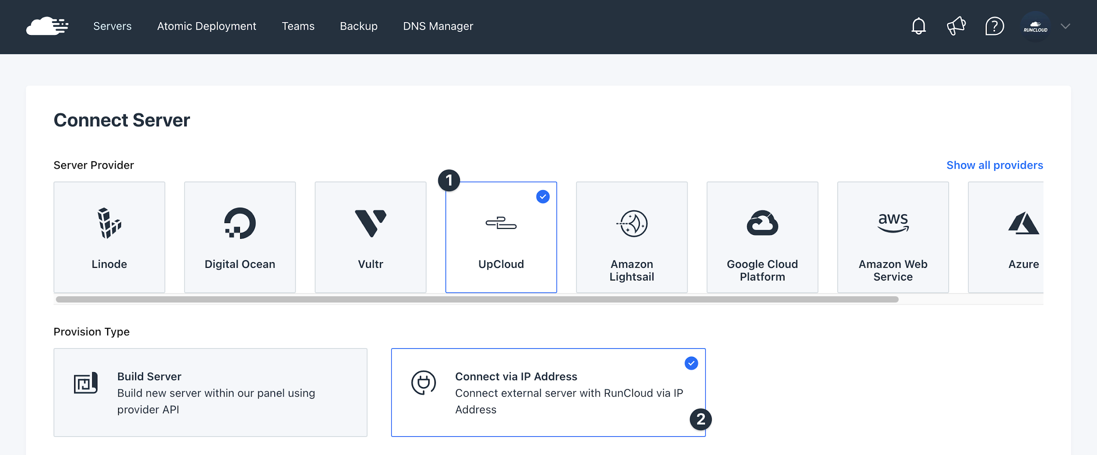Viewport: 1097px width, 455px height.
Task: Click the Amazon Lightsail label
Action: pyautogui.click(x=631, y=270)
